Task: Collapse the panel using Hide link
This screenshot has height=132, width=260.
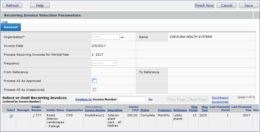Action: pyautogui.click(x=5, y=22)
